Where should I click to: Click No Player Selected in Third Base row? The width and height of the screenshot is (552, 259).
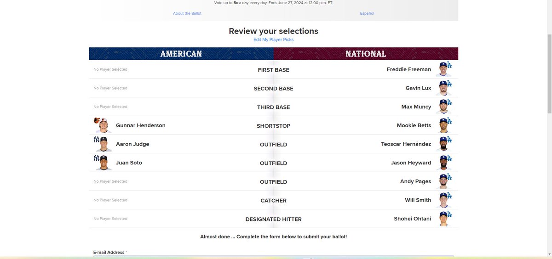pyautogui.click(x=110, y=107)
